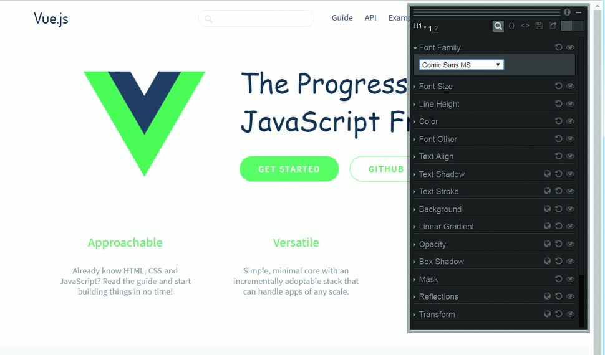The image size is (605, 355).
Task: Click the export share arrow icon
Action: 553,26
